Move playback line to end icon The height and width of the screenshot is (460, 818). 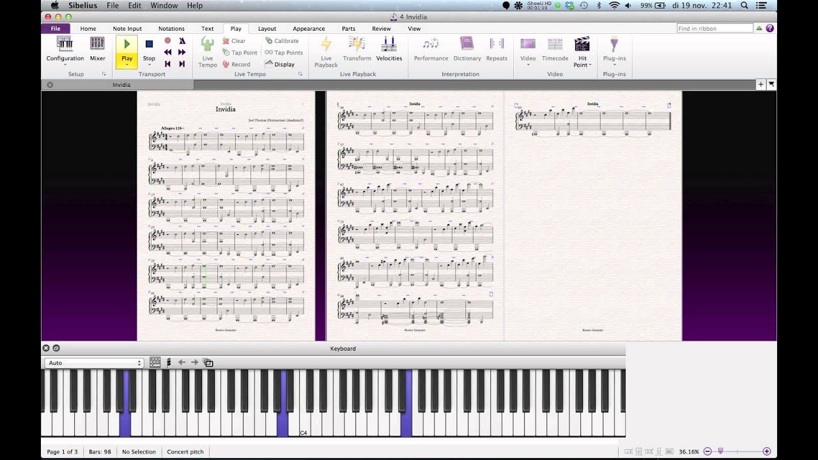[x=182, y=64]
